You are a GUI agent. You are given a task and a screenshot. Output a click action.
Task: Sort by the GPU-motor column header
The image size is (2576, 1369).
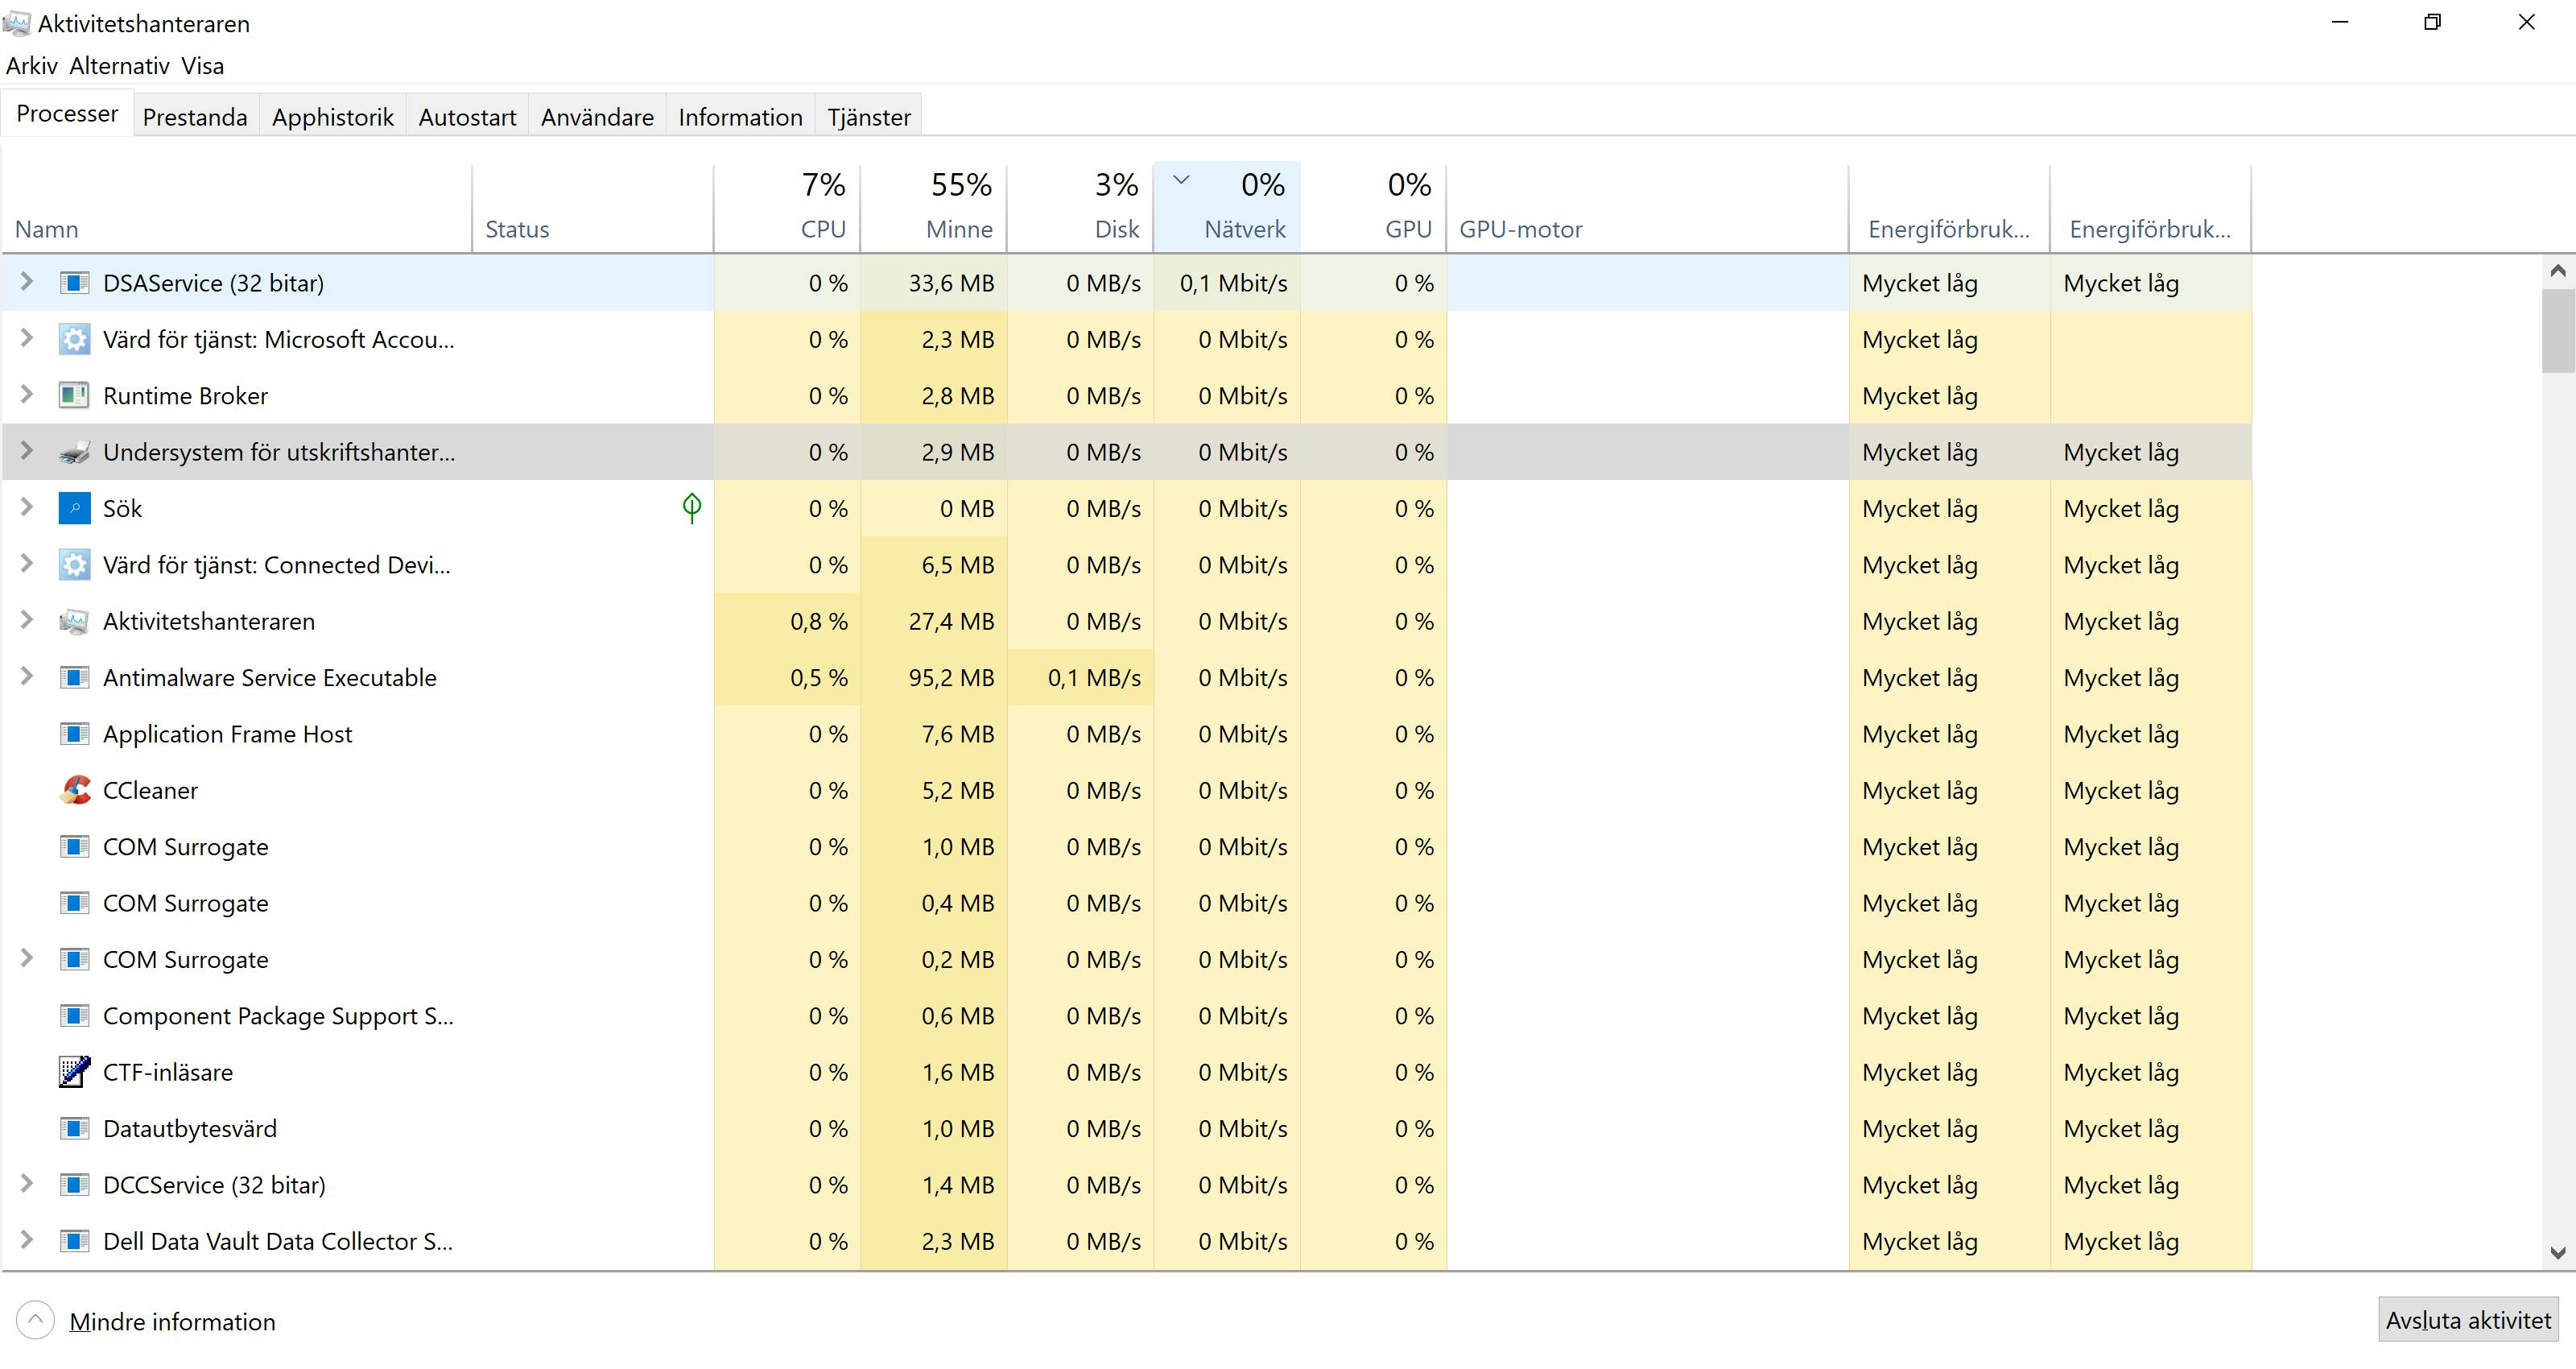coord(1648,208)
